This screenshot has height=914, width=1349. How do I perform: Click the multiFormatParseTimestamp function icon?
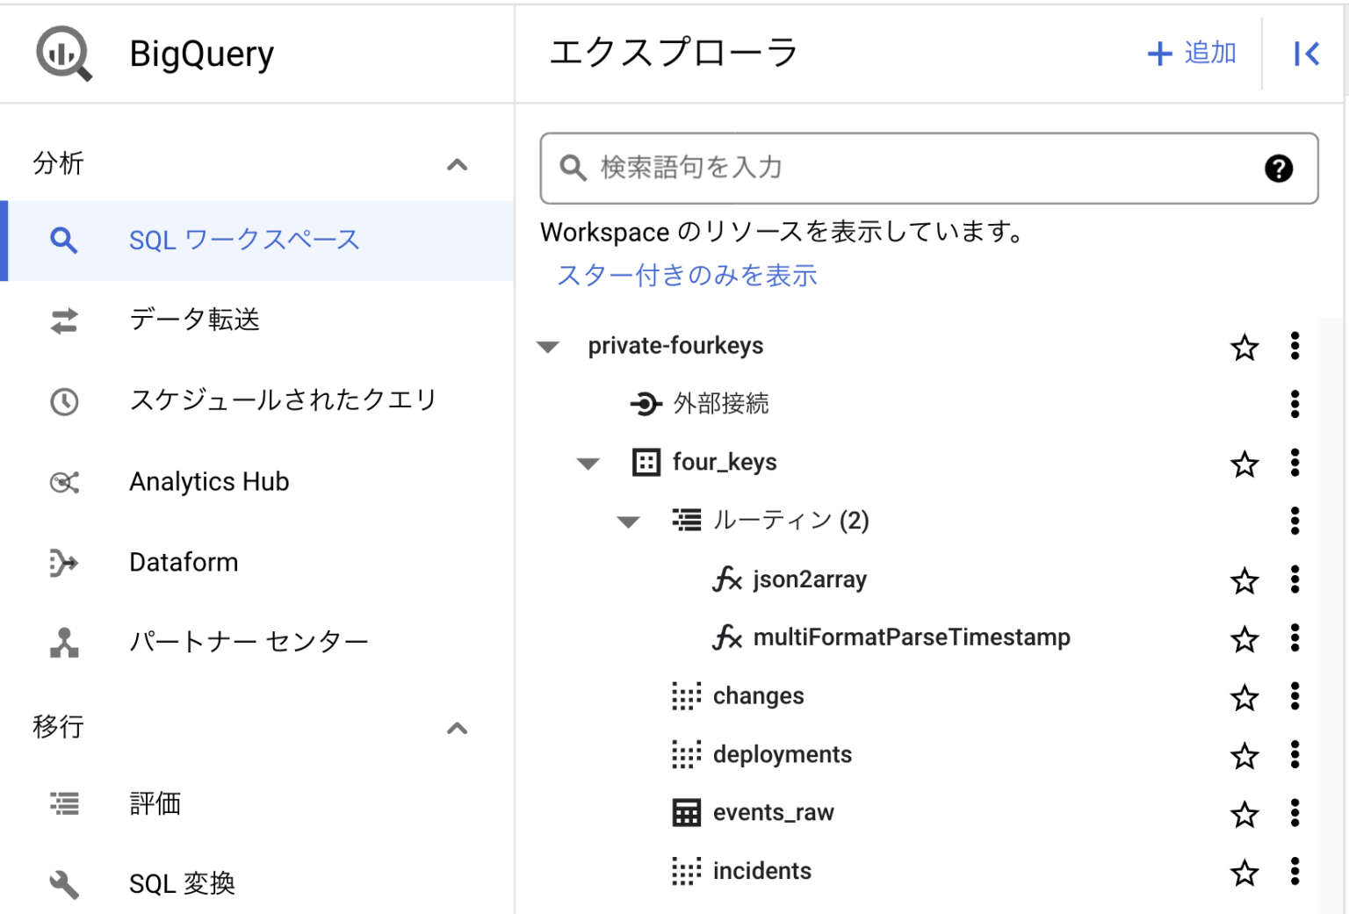[727, 638]
